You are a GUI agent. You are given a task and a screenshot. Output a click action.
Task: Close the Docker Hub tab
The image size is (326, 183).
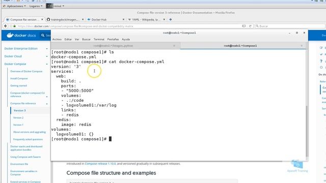[x=123, y=19]
